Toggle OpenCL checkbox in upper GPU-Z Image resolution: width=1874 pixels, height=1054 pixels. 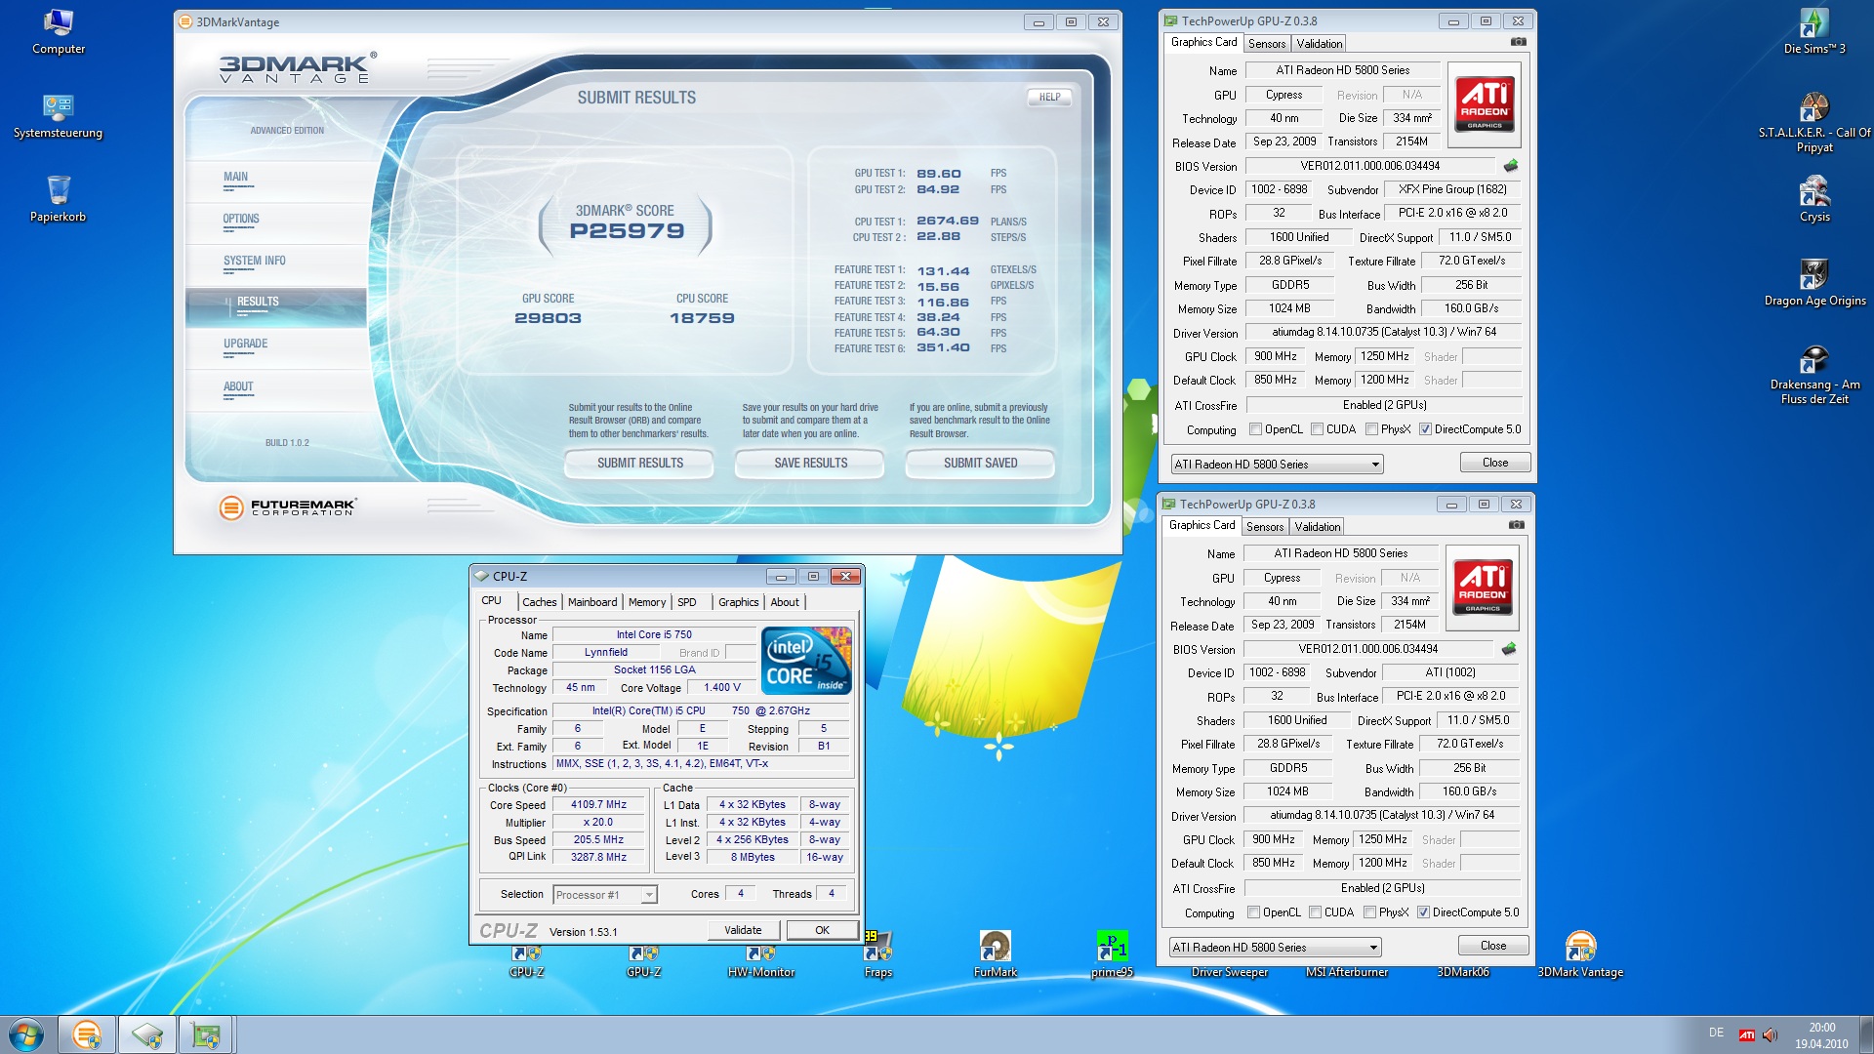point(1256,429)
